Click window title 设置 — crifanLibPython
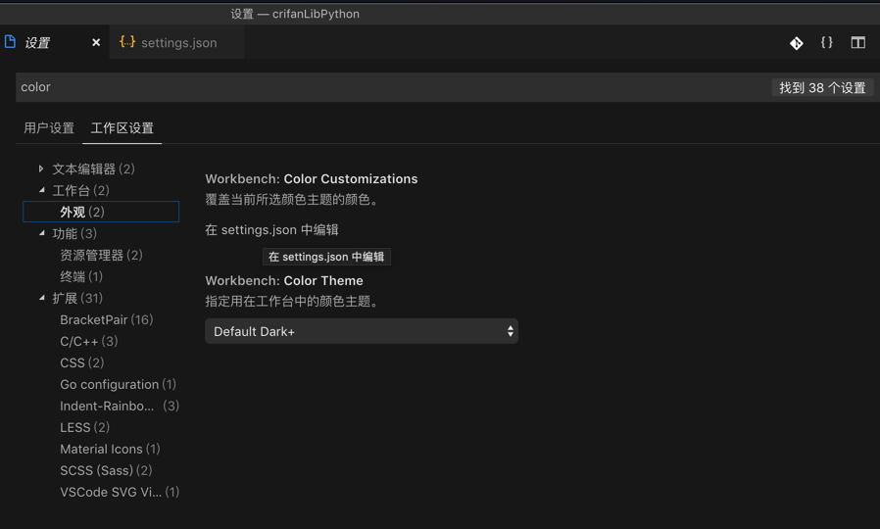This screenshot has height=529, width=880. click(295, 14)
